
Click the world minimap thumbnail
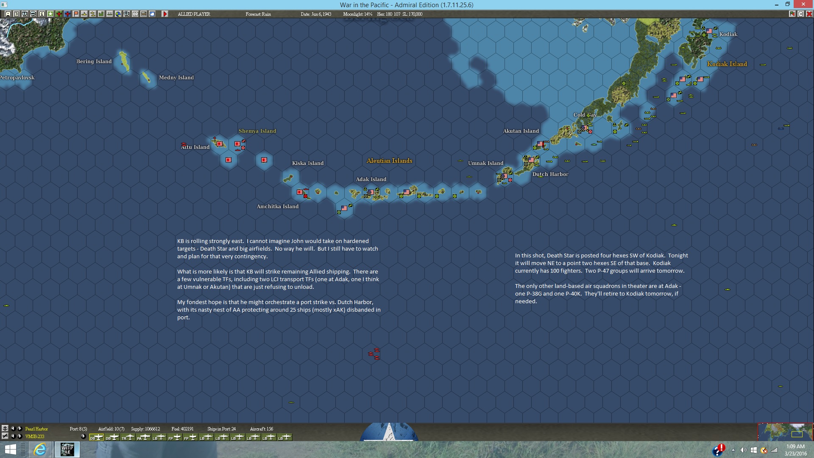785,432
